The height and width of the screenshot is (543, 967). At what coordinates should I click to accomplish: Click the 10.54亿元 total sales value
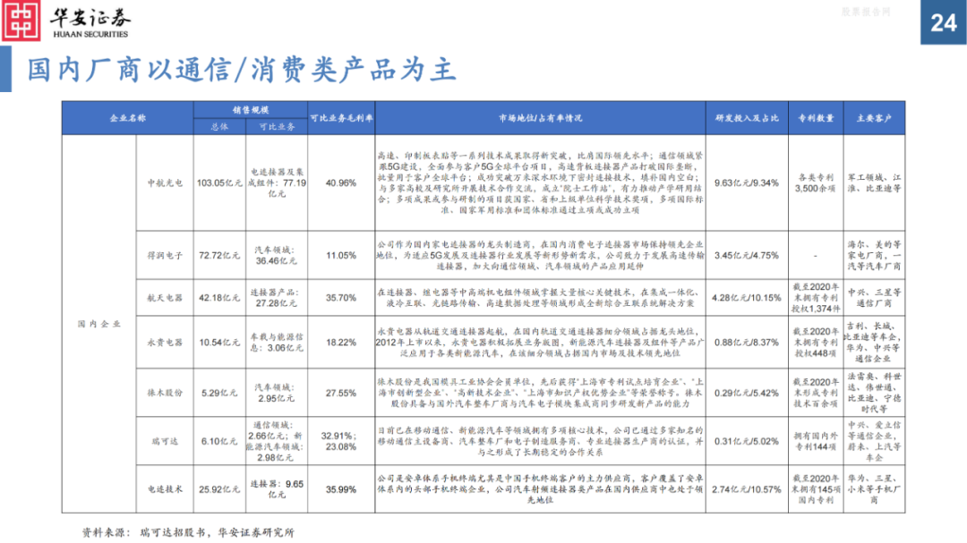(219, 342)
